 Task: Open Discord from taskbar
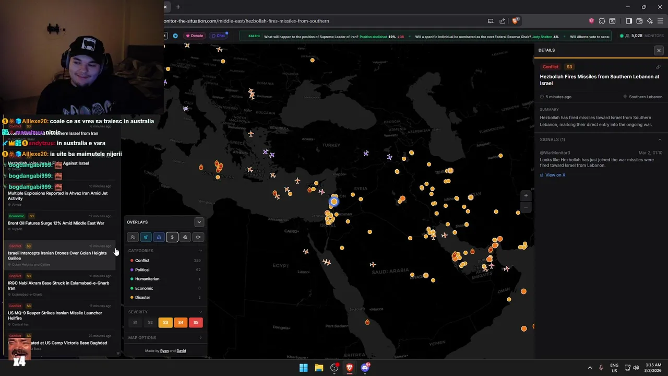click(x=365, y=368)
